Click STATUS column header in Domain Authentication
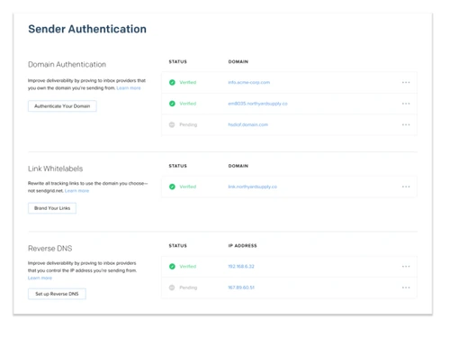 pos(177,61)
